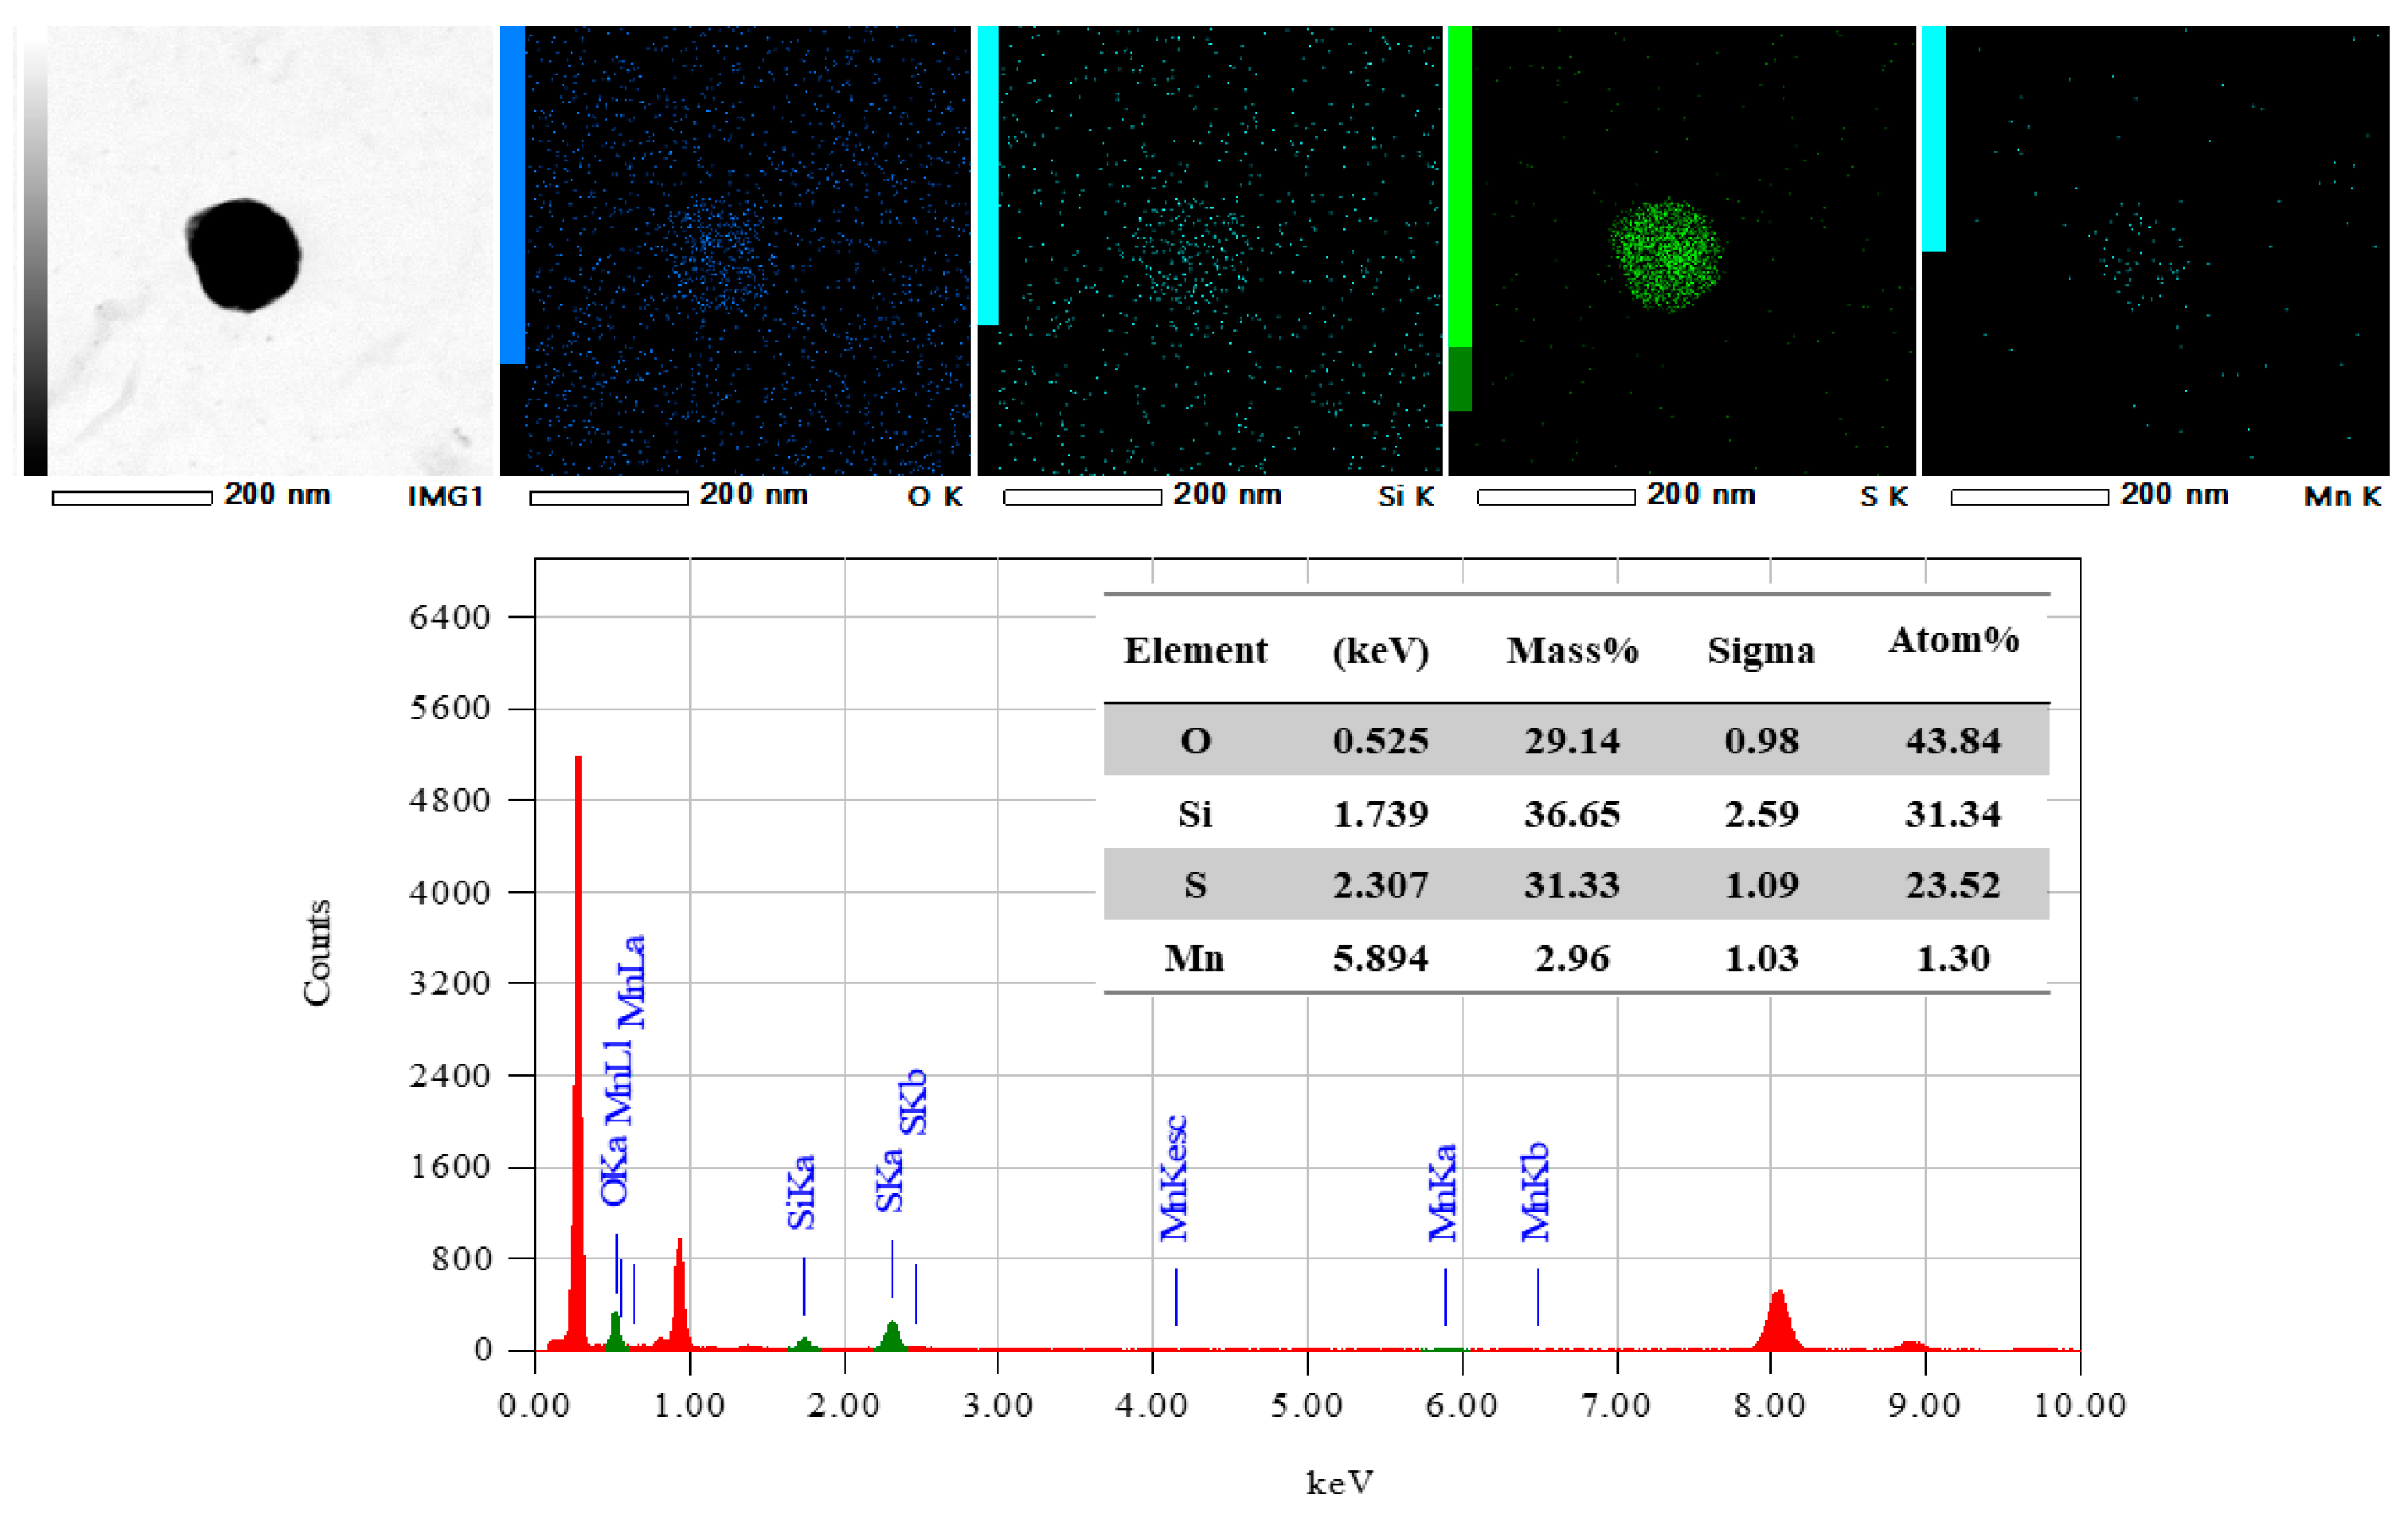This screenshot has height=1520, width=2408.
Task: Select the O K oxygen map
Action: pyautogui.click(x=747, y=250)
